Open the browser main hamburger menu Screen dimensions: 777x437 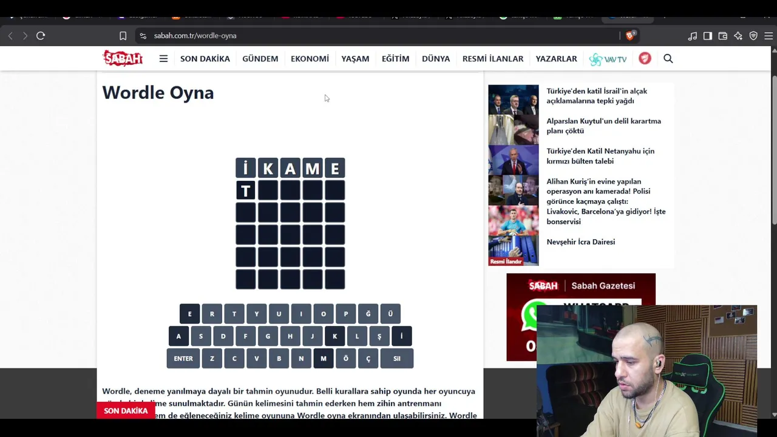(769, 36)
